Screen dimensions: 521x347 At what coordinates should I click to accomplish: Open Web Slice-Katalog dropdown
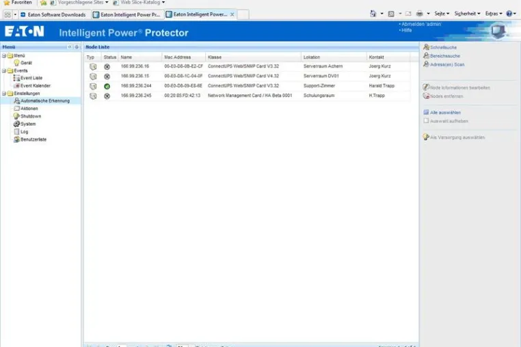tap(139, 2)
